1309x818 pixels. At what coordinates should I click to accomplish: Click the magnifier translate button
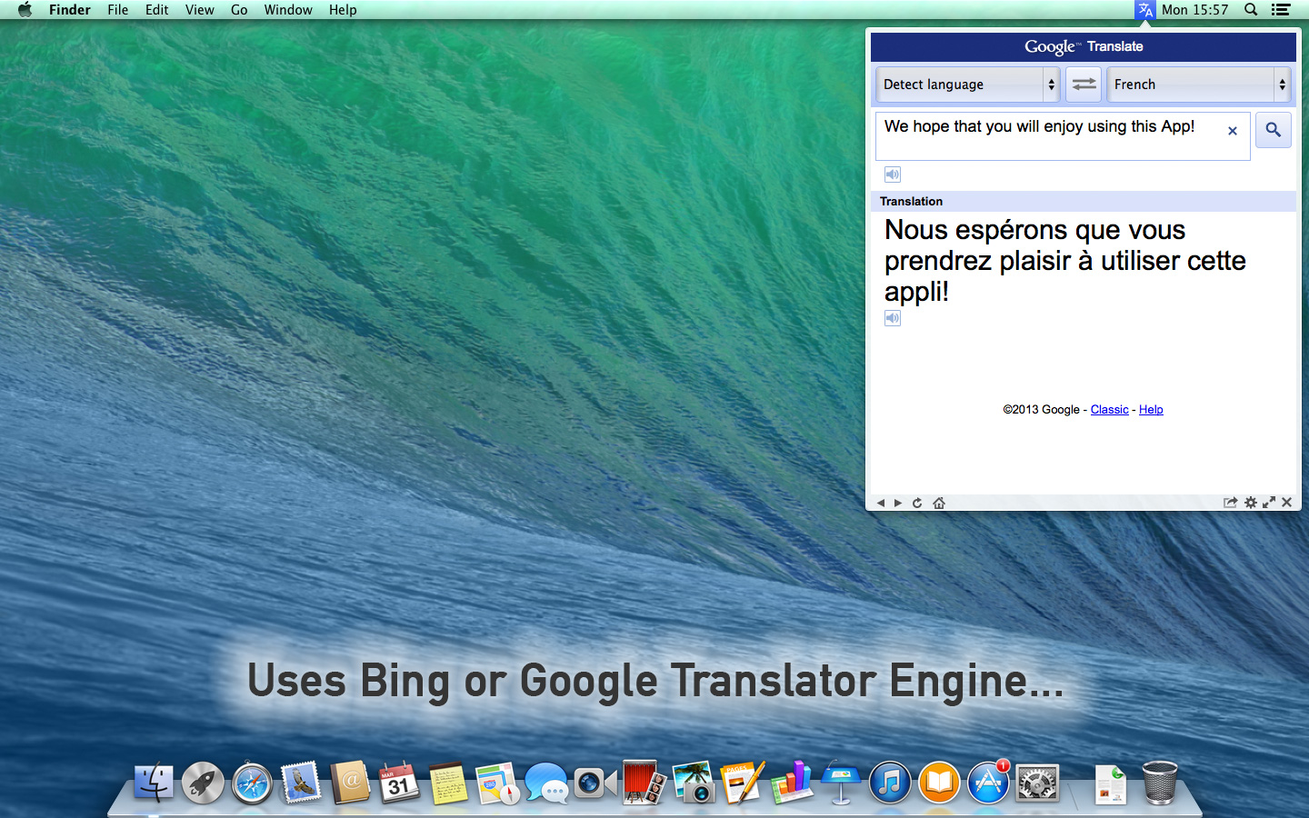coord(1274,130)
